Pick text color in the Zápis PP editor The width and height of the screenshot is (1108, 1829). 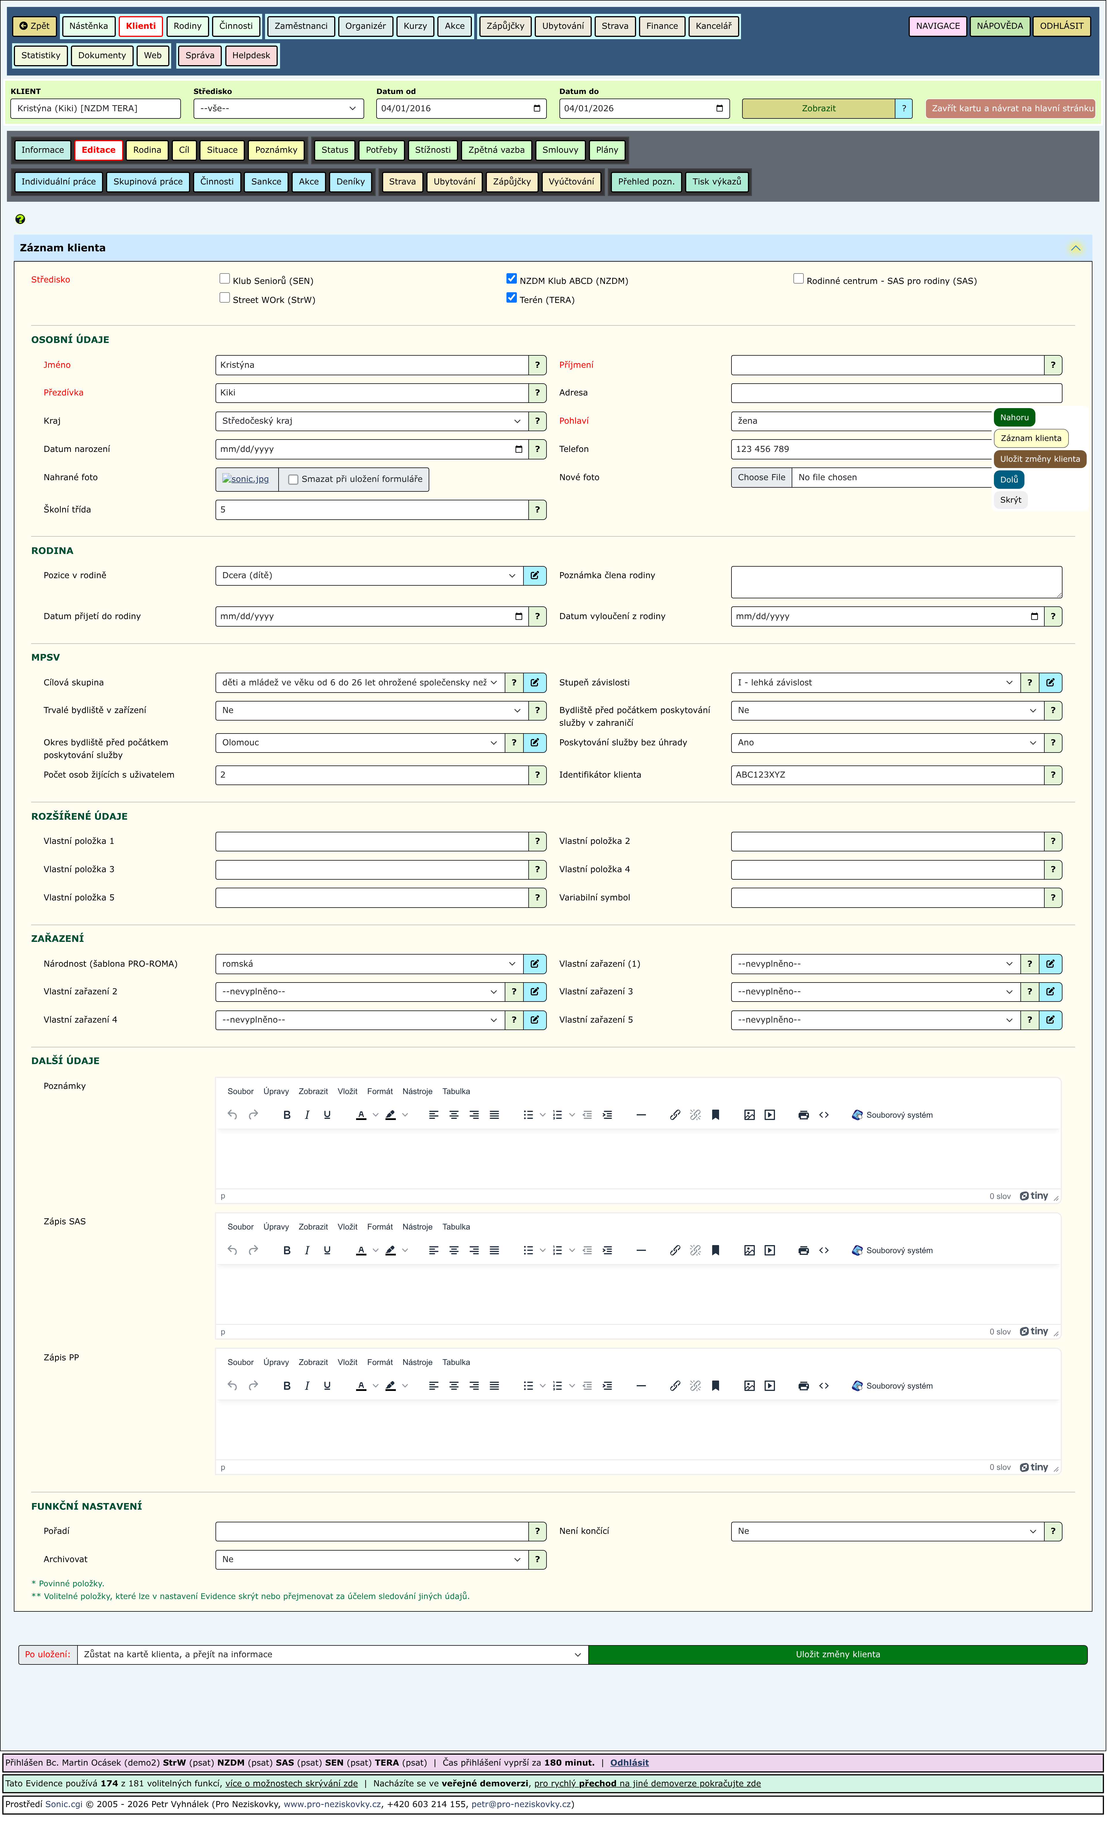pyautogui.click(x=362, y=1386)
